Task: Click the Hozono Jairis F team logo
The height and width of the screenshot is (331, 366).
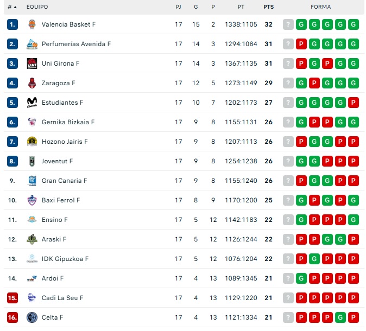Action: (x=32, y=142)
